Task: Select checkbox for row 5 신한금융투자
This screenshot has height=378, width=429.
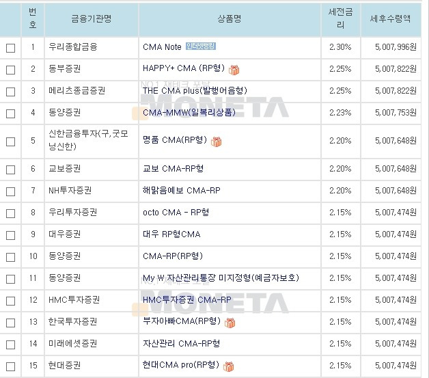Action: (x=10, y=141)
